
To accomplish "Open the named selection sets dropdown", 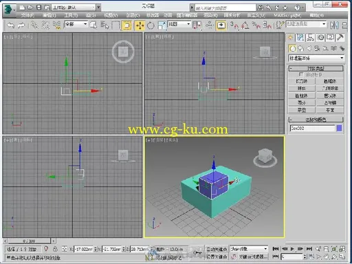I will [x=306, y=24].
